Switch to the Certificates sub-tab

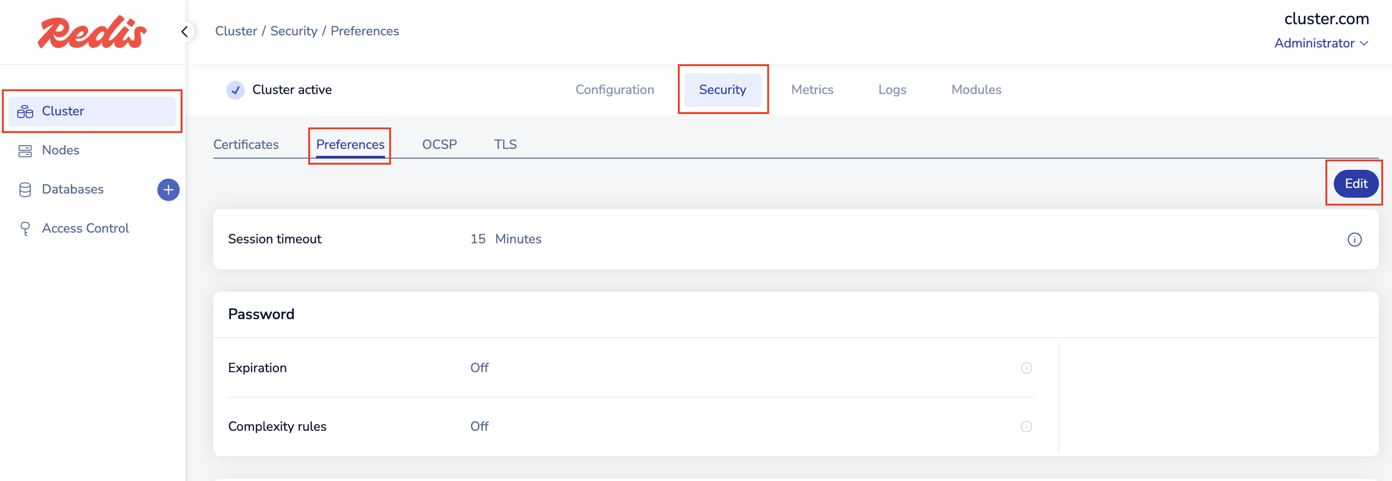[246, 145]
